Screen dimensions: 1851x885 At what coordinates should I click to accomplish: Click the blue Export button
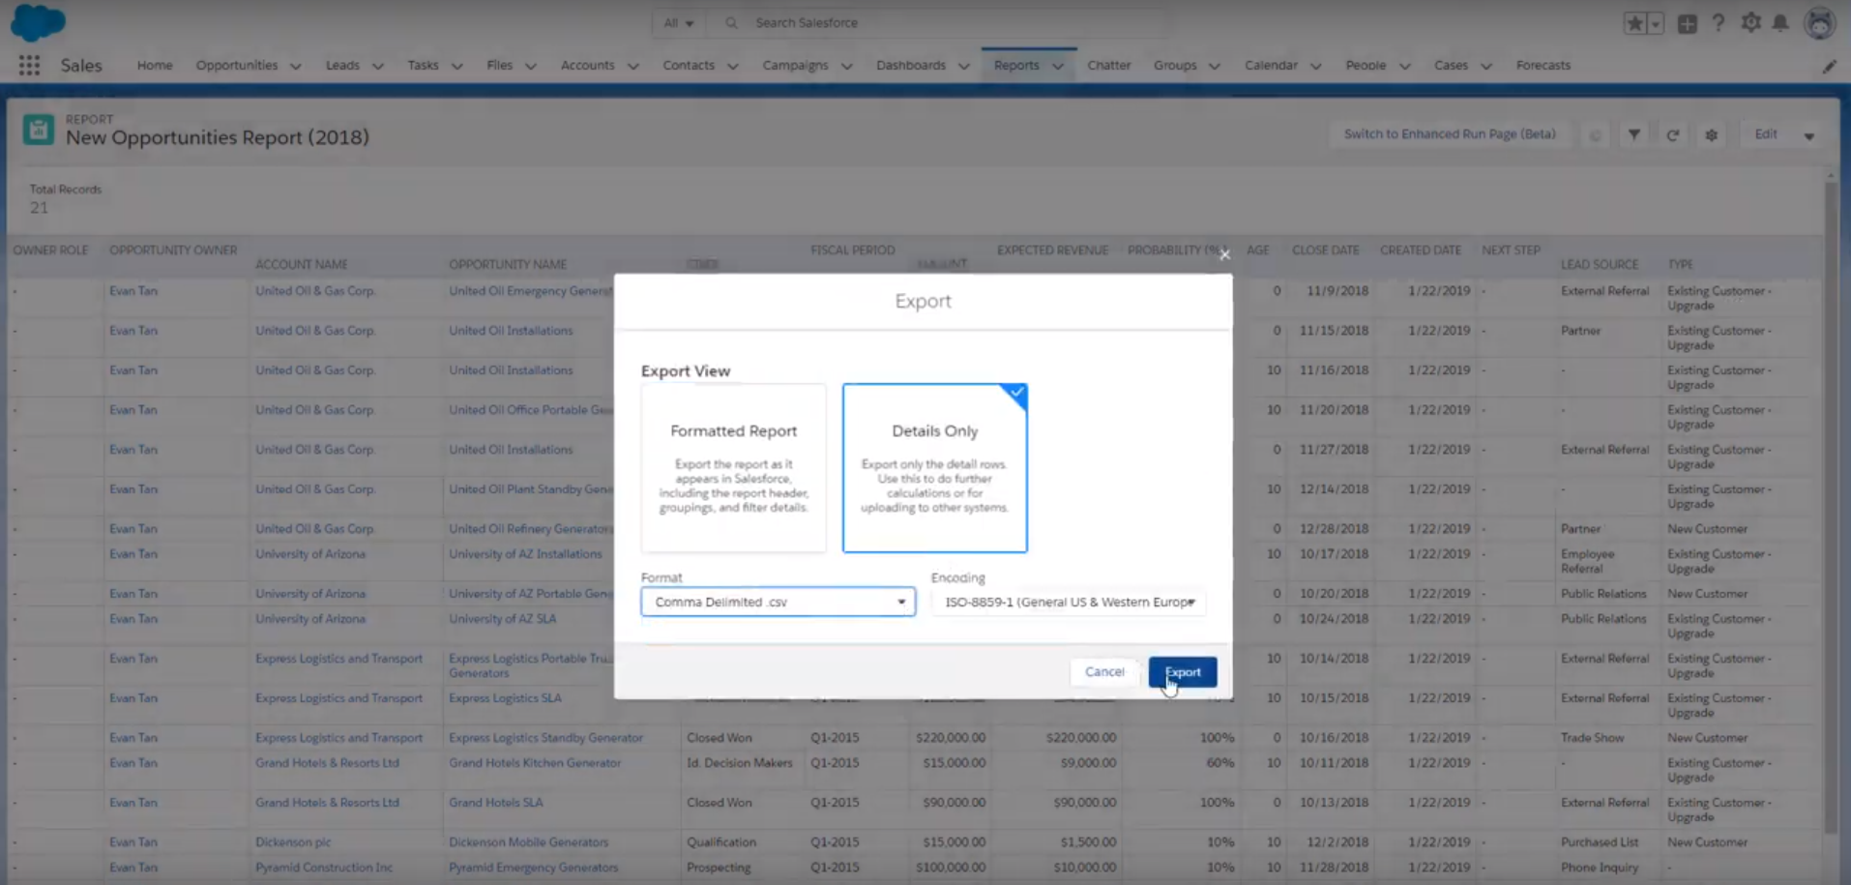(1183, 672)
